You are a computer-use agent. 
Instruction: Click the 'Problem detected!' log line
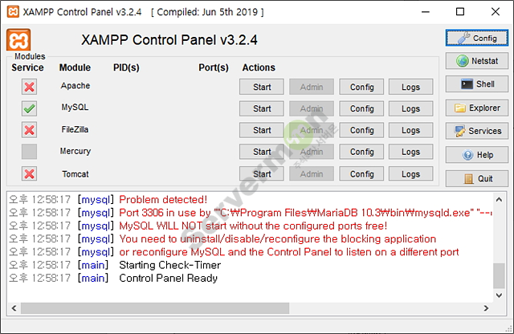(x=163, y=200)
